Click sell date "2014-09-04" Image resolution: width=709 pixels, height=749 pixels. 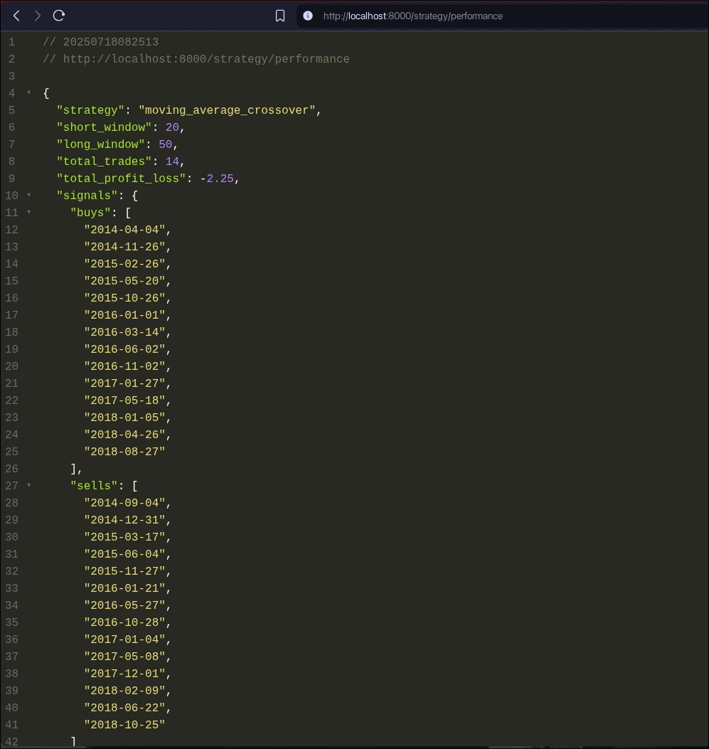[x=124, y=503]
